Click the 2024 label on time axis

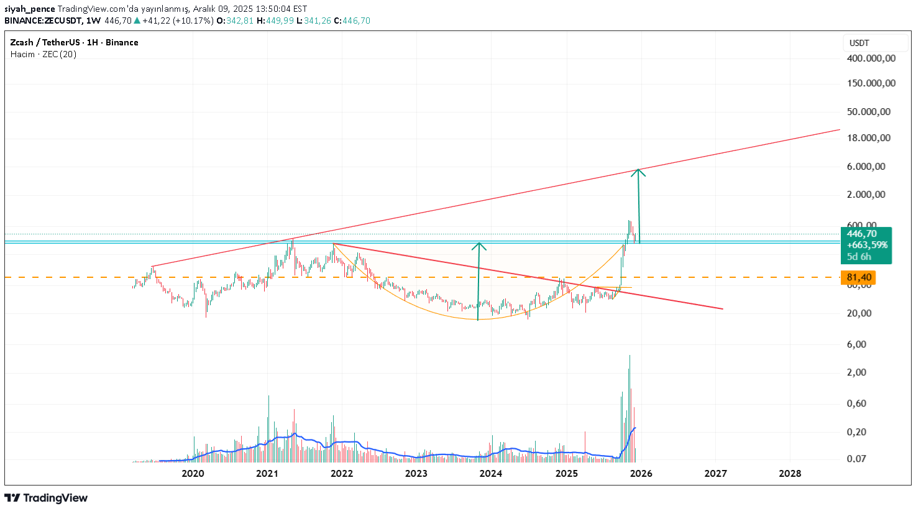point(491,474)
